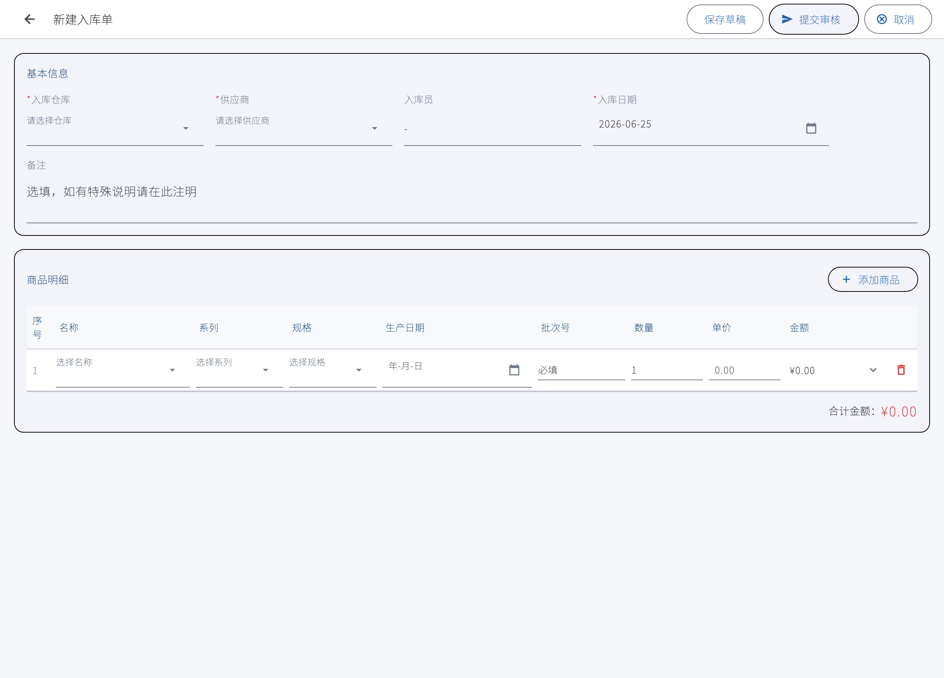This screenshot has width=944, height=678.
Task: Open the 入库日期 calendar icon
Action: tap(811, 128)
